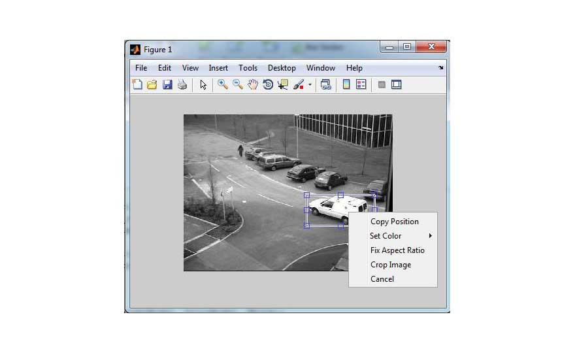Open a file with the folder icon

click(x=152, y=84)
